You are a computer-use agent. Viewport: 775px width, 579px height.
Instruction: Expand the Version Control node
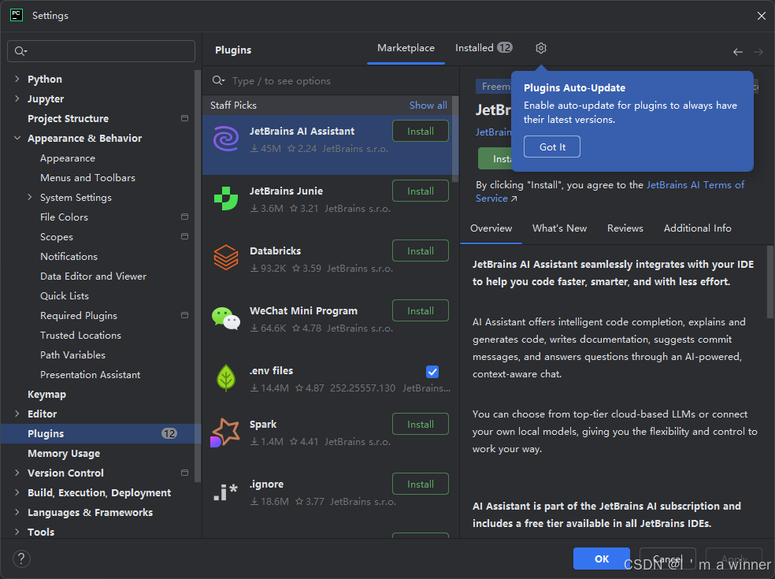17,473
